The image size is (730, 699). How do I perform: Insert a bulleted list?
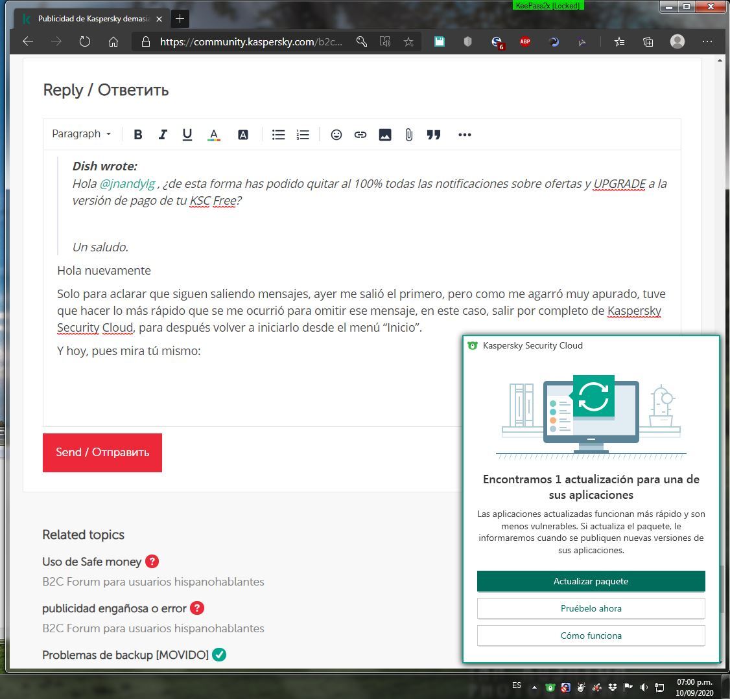point(278,134)
